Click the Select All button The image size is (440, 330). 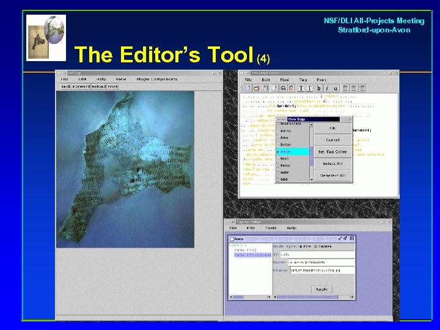tap(332, 164)
